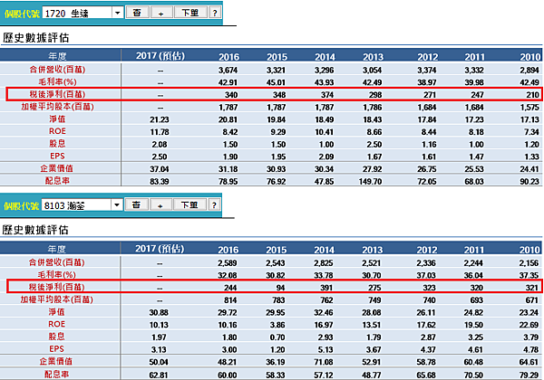Click the 2017 (預估) column header in 1720 table
Image resolution: width=544 pixels, height=380 pixels.
tap(160, 56)
